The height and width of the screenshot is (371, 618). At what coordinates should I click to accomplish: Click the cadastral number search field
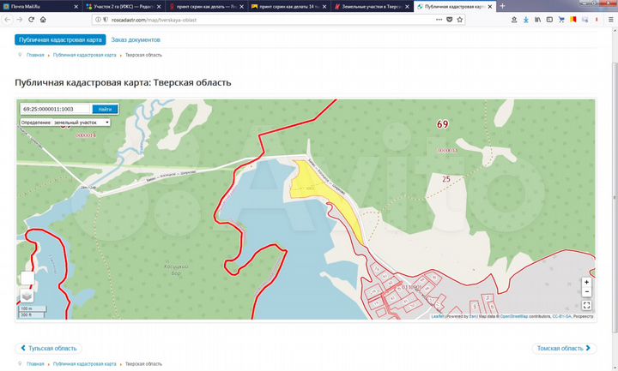point(56,109)
